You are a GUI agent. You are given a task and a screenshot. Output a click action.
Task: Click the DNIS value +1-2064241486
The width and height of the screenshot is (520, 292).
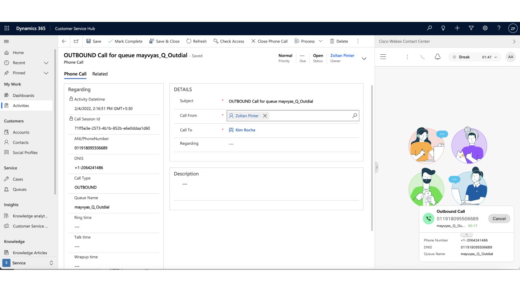tap(89, 168)
